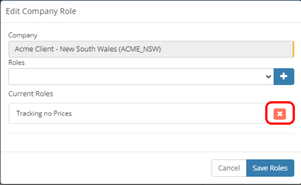
Task: Click the Edit Company Role title
Action: pos(41,11)
